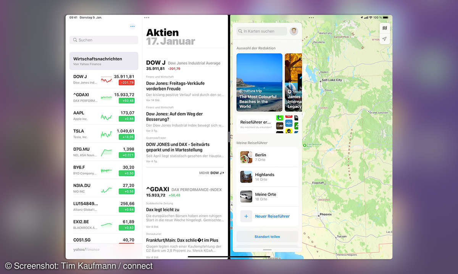
Task: Toggle the +18,05 change badge for TSLA
Action: pyautogui.click(x=126, y=137)
